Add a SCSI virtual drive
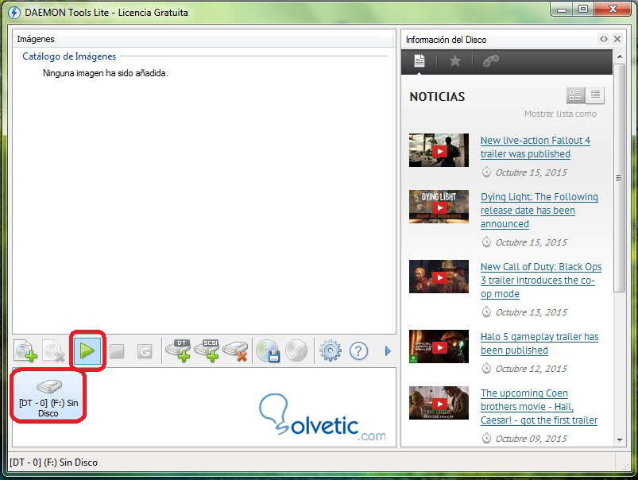 [x=207, y=350]
